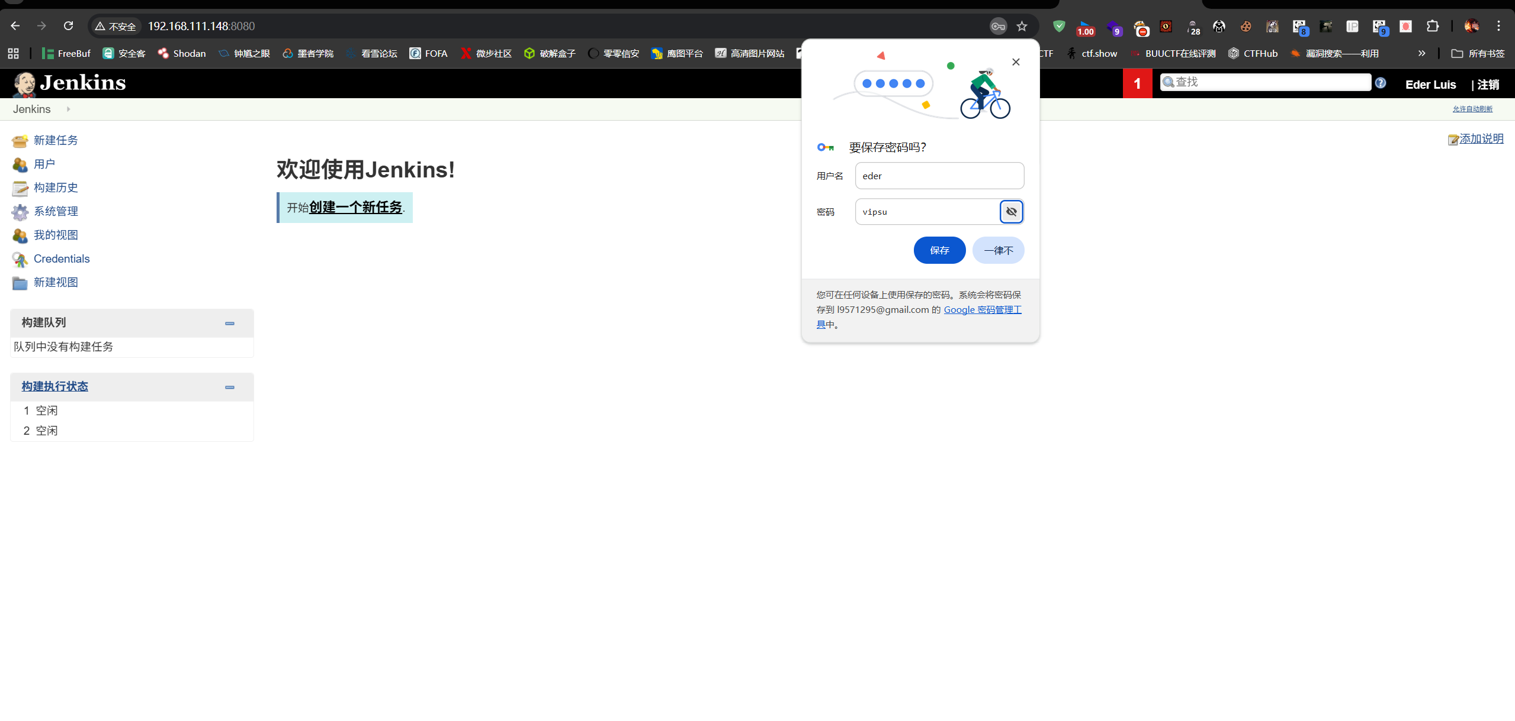Expand the Jenkins breadcrumb arrow
Viewport: 1515px width, 721px height.
tap(69, 109)
